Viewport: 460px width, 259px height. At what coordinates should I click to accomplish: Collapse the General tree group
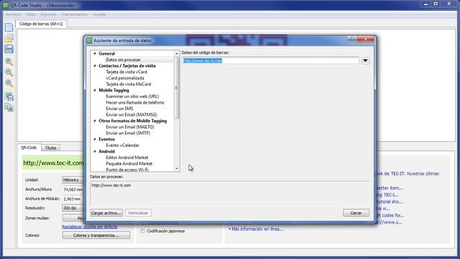coord(95,53)
